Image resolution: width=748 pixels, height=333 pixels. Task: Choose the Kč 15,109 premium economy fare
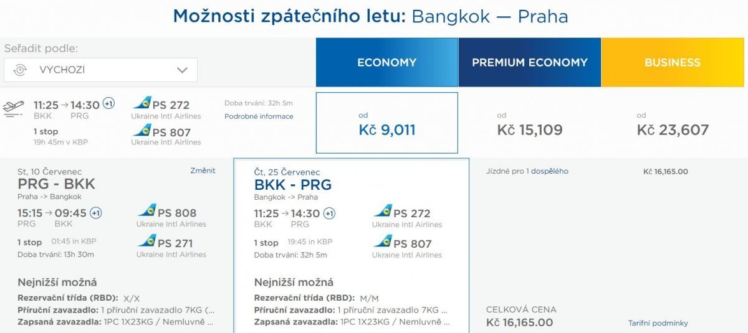click(529, 129)
